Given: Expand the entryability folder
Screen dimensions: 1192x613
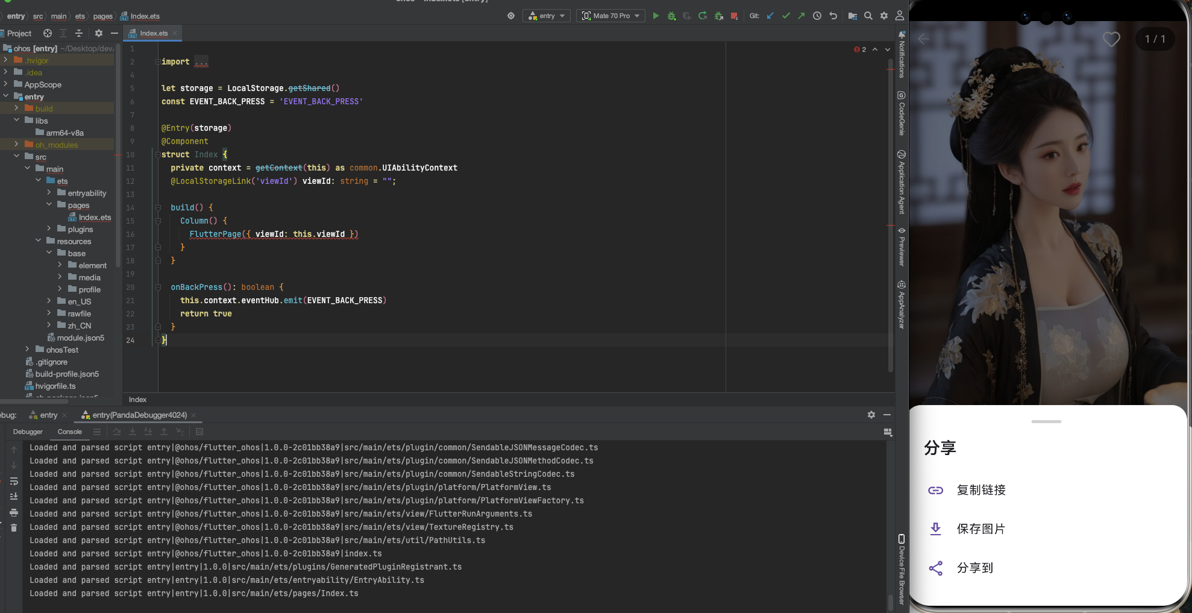Looking at the screenshot, I should [49, 193].
